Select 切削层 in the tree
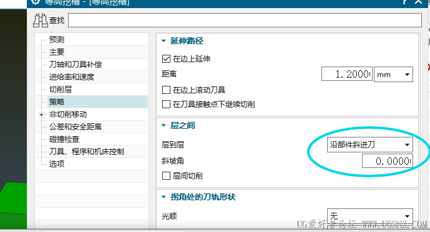The width and height of the screenshot is (430, 232). click(x=61, y=90)
